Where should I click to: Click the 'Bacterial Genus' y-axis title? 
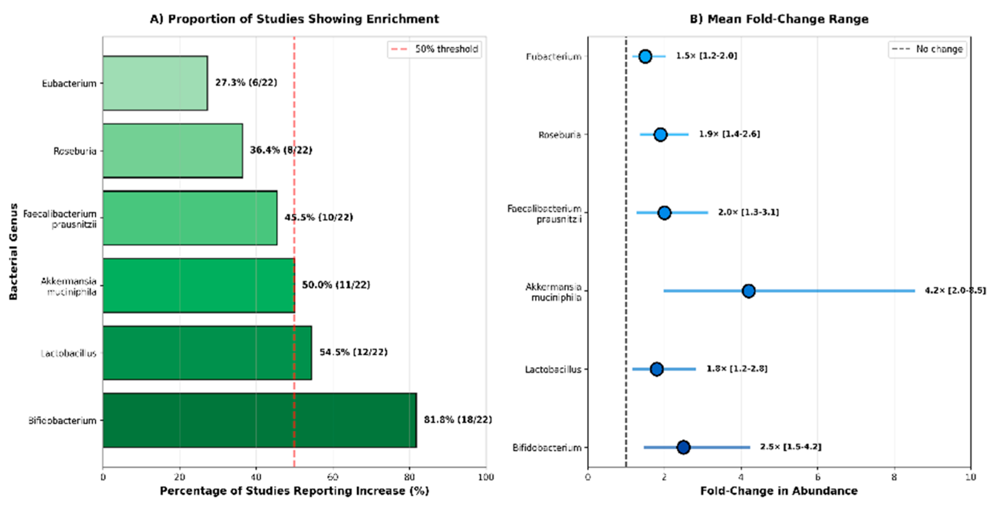point(13,252)
